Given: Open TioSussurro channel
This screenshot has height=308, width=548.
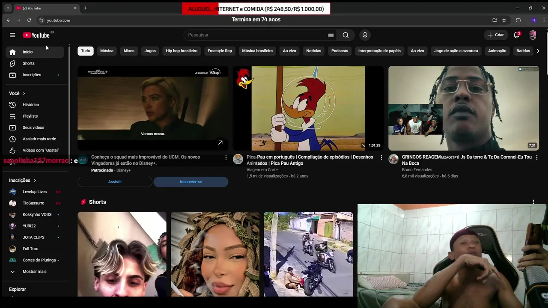Looking at the screenshot, I should pos(35,203).
